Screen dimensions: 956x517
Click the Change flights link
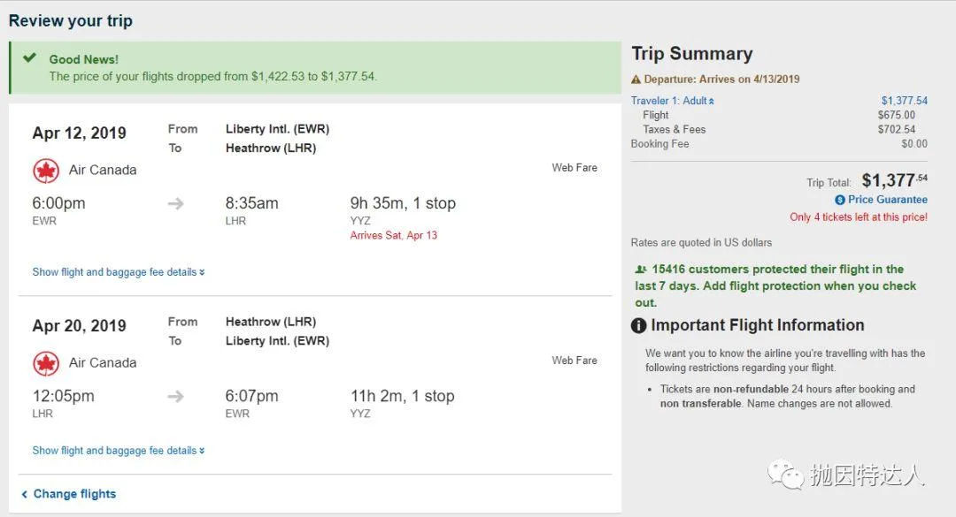tap(74, 494)
